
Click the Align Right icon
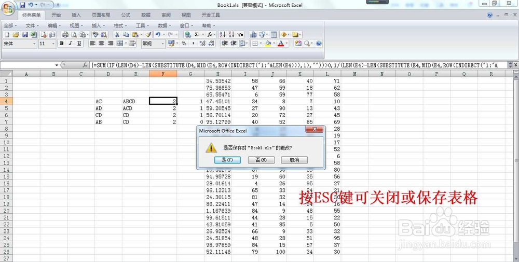point(110,44)
